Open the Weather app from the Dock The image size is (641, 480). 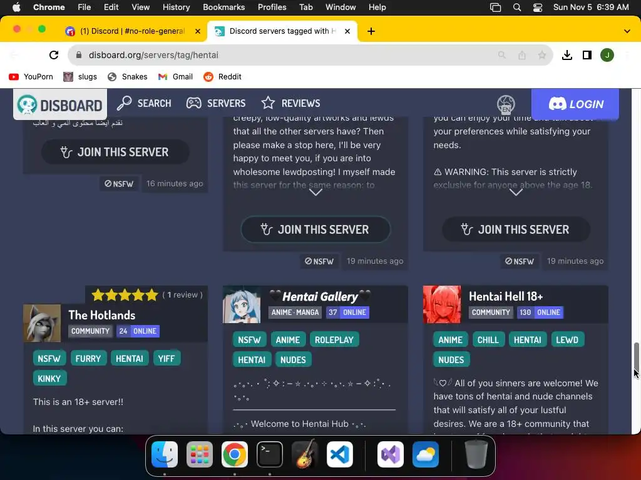click(426, 454)
